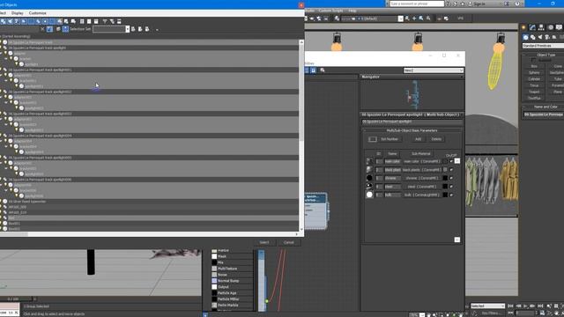Image resolution: width=564 pixels, height=317 pixels.
Task: Open the Customize menu in Select Objects
Action: pos(37,13)
